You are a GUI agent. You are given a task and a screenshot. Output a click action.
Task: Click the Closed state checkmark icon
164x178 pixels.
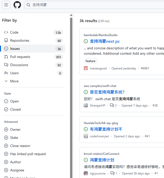point(6,109)
